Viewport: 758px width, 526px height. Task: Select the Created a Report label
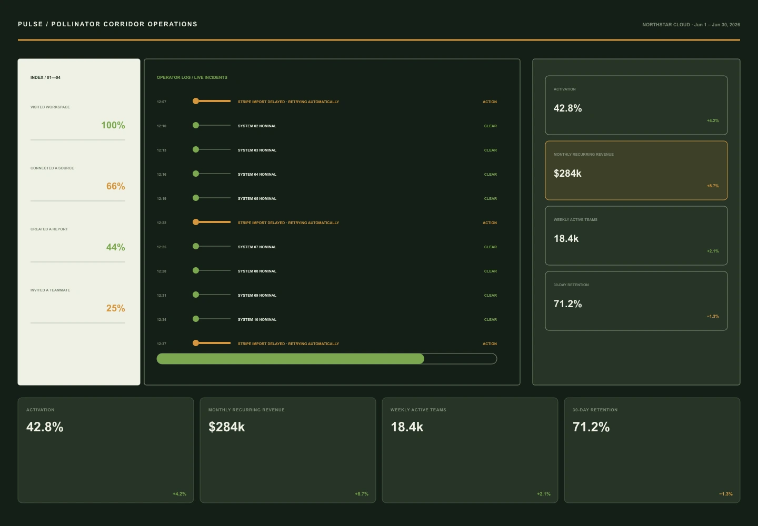pos(49,229)
